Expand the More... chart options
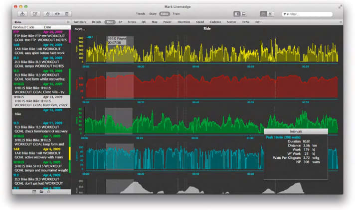The width and height of the screenshot is (355, 210). tap(80, 29)
